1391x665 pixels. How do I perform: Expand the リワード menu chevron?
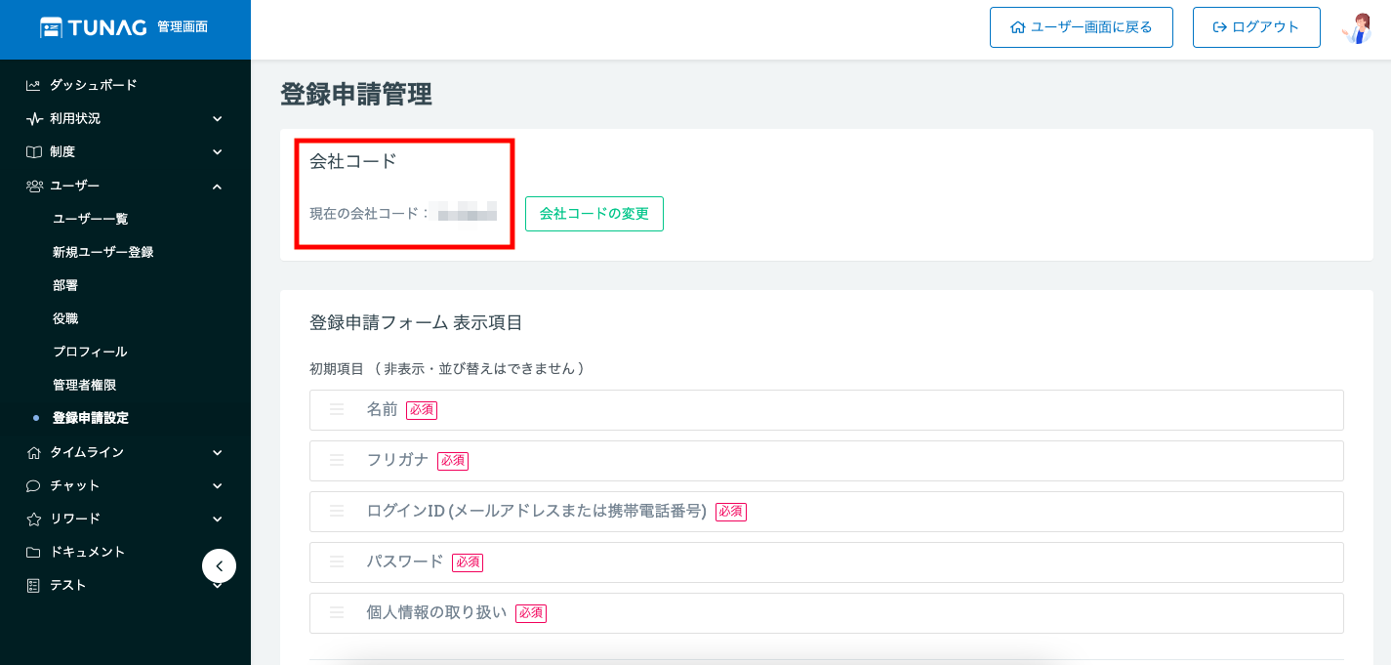[217, 519]
